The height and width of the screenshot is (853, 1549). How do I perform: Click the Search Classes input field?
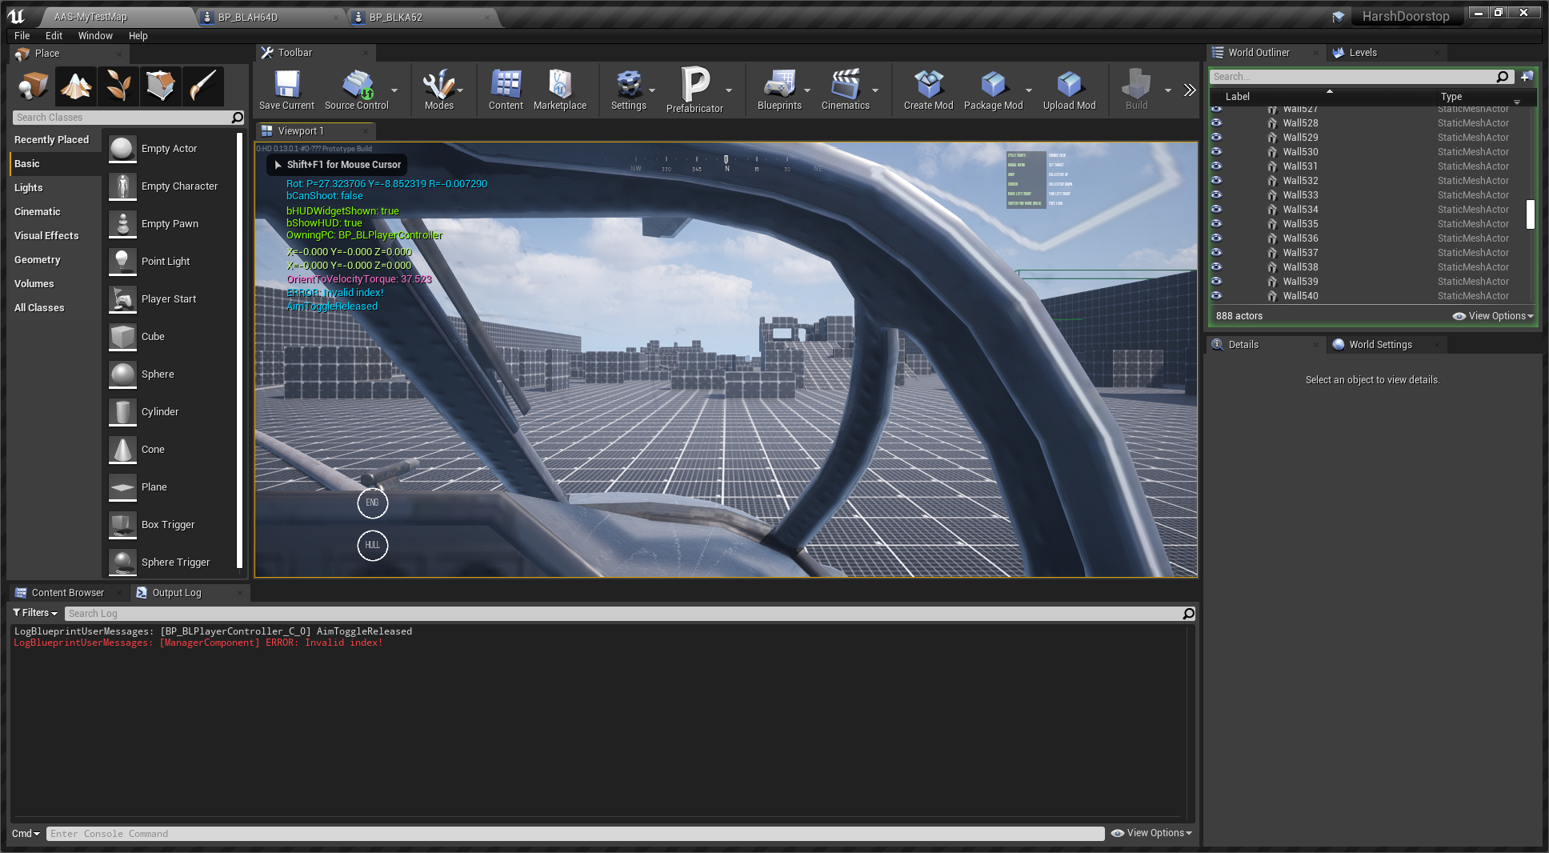tap(122, 118)
